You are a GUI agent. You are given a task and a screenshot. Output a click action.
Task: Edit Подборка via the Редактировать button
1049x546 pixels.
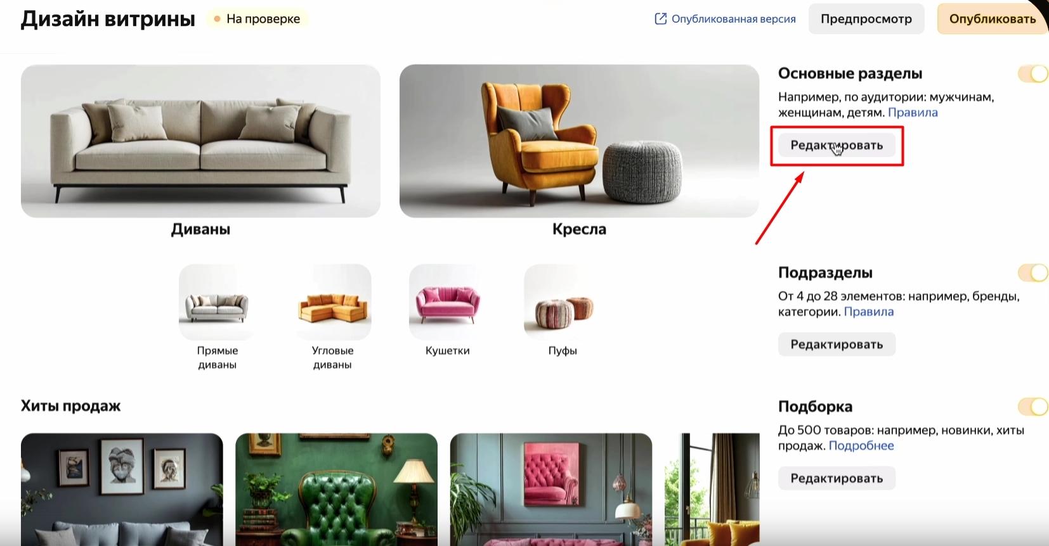pyautogui.click(x=837, y=478)
